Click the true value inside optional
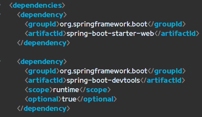 tap(69, 99)
